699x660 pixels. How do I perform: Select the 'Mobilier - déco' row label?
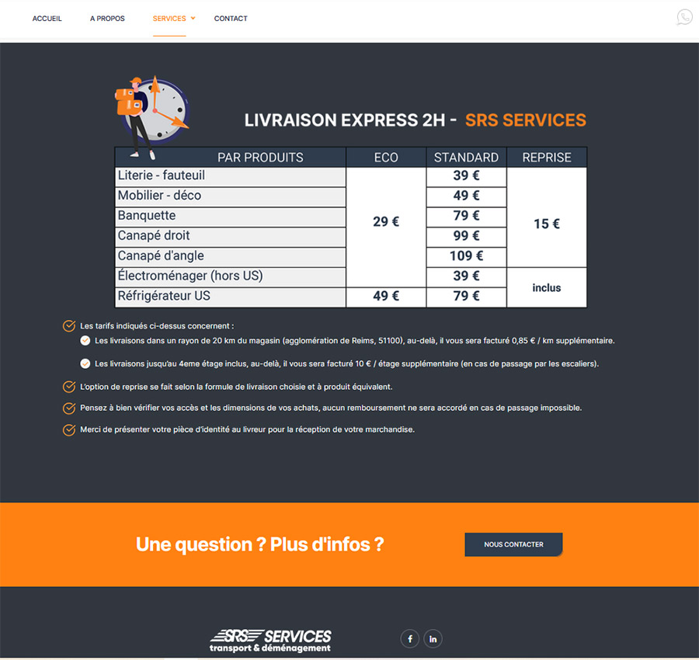(159, 195)
